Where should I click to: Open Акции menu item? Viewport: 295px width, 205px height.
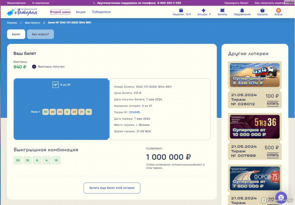pyautogui.click(x=81, y=12)
